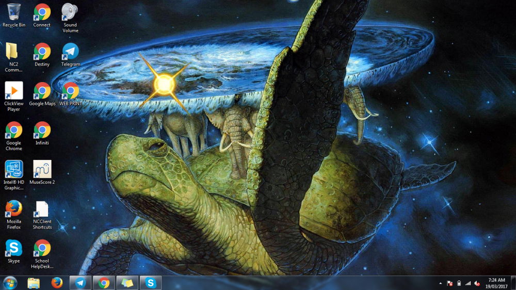Image resolution: width=516 pixels, height=290 pixels.
Task: Select the WEB PRINT shortcut
Action: [70, 94]
